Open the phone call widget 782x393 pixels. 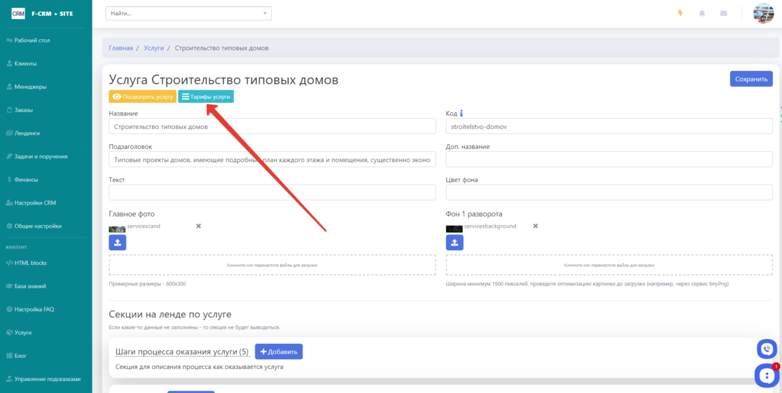767,349
